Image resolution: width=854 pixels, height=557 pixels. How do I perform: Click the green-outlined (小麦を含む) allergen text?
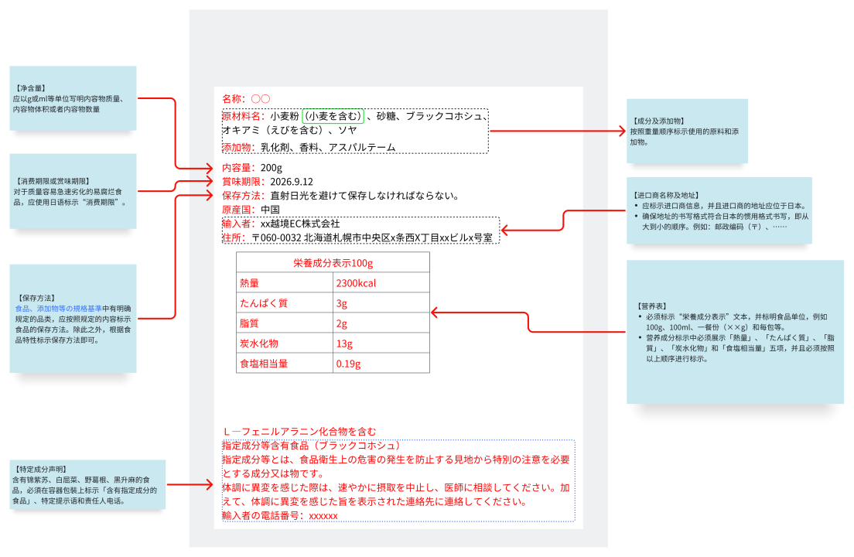pyautogui.click(x=333, y=116)
